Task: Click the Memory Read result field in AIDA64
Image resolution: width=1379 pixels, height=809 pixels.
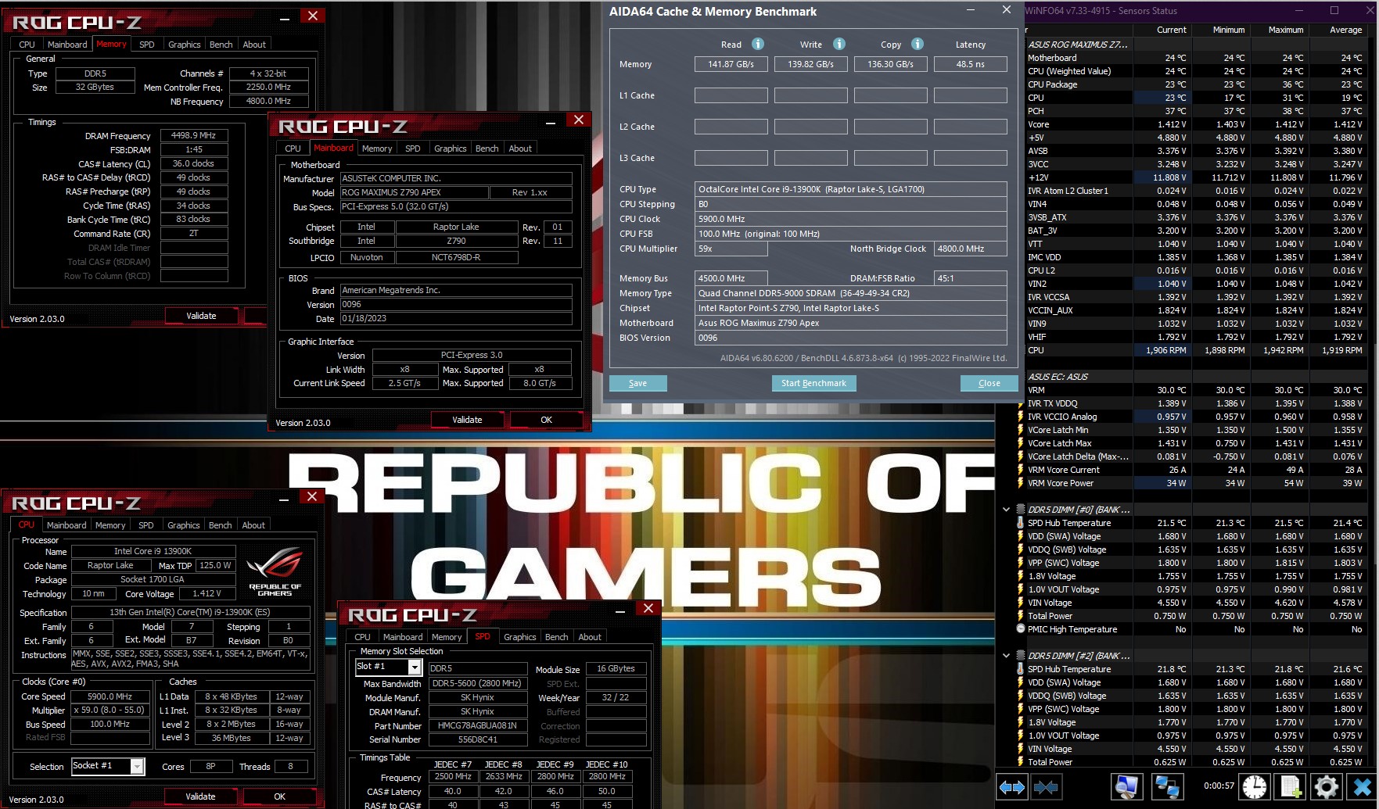Action: point(731,64)
